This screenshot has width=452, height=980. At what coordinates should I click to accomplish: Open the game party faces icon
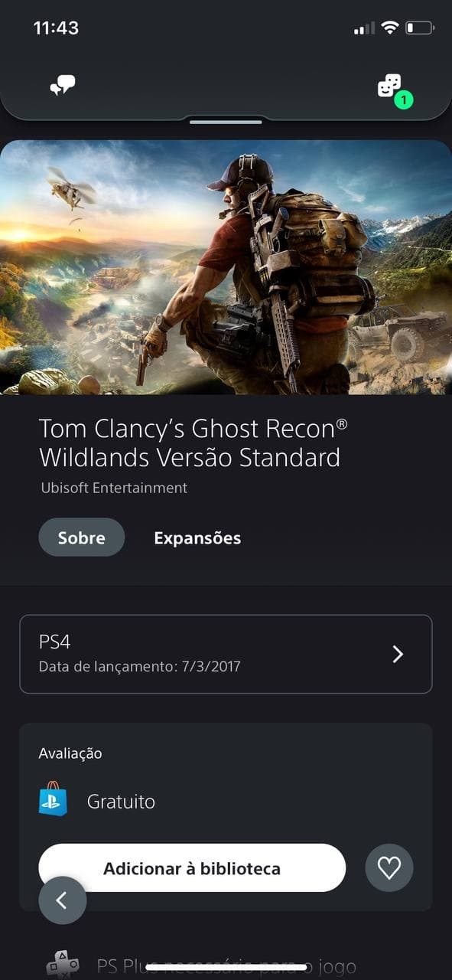389,85
